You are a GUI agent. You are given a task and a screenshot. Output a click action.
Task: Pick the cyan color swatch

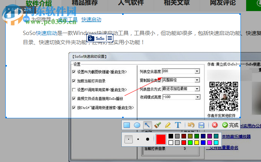tap(216, 143)
